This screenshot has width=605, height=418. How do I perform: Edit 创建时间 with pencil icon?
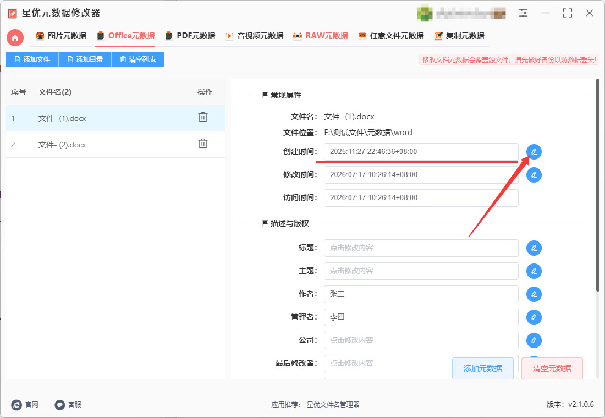534,152
